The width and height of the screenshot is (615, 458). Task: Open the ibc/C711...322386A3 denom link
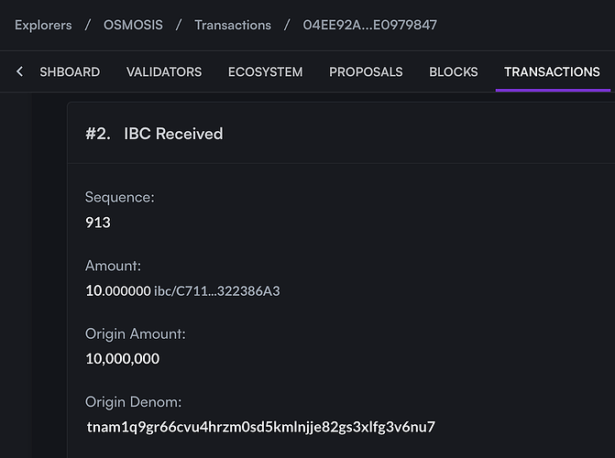(217, 291)
